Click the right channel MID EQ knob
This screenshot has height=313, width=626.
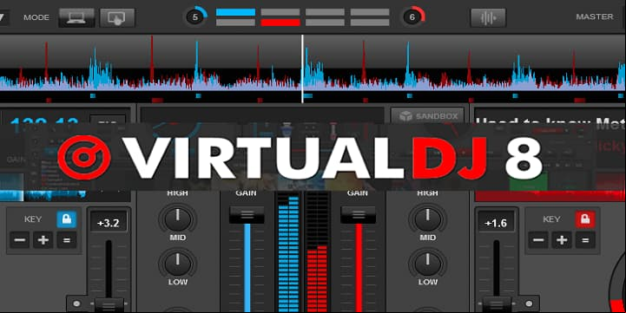[x=427, y=264]
